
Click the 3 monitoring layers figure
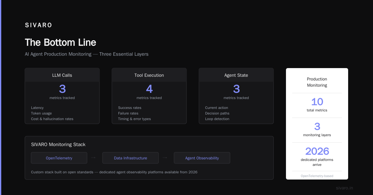pyautogui.click(x=317, y=127)
